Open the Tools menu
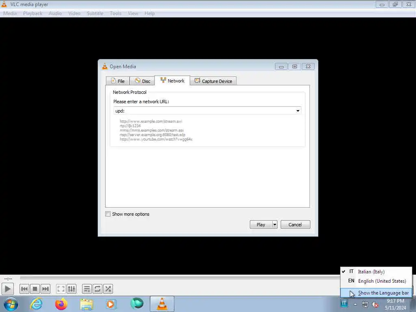Image resolution: width=416 pixels, height=312 pixels. 116,13
